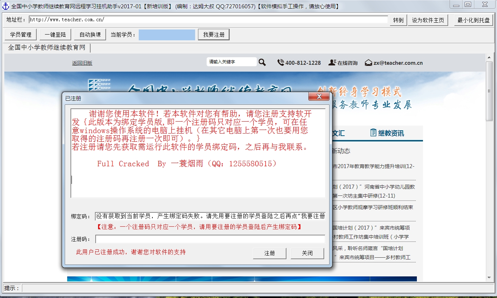Image resolution: width=497 pixels, height=298 pixels.
Task: Select the 全国中小学教师继续教育网 tab
Action: coord(47,48)
